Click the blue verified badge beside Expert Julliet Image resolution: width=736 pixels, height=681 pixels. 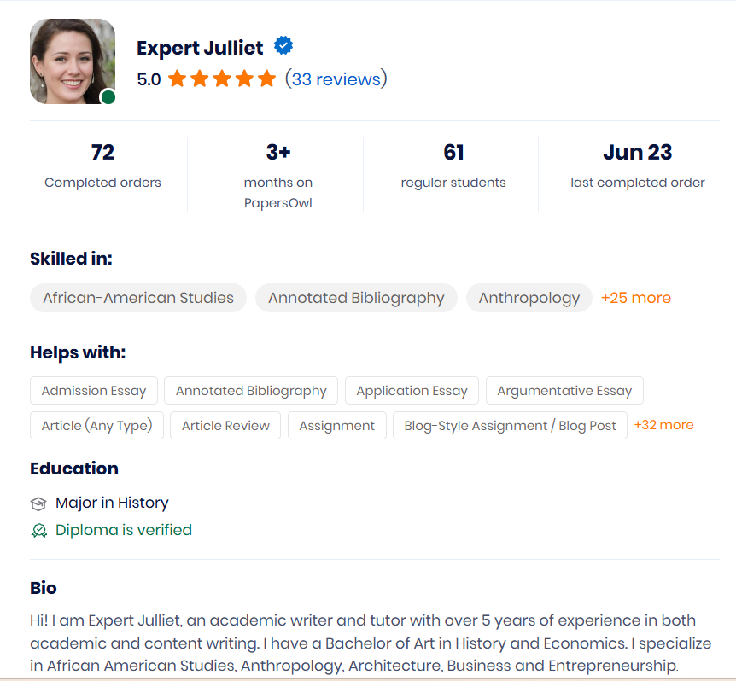pyautogui.click(x=283, y=45)
